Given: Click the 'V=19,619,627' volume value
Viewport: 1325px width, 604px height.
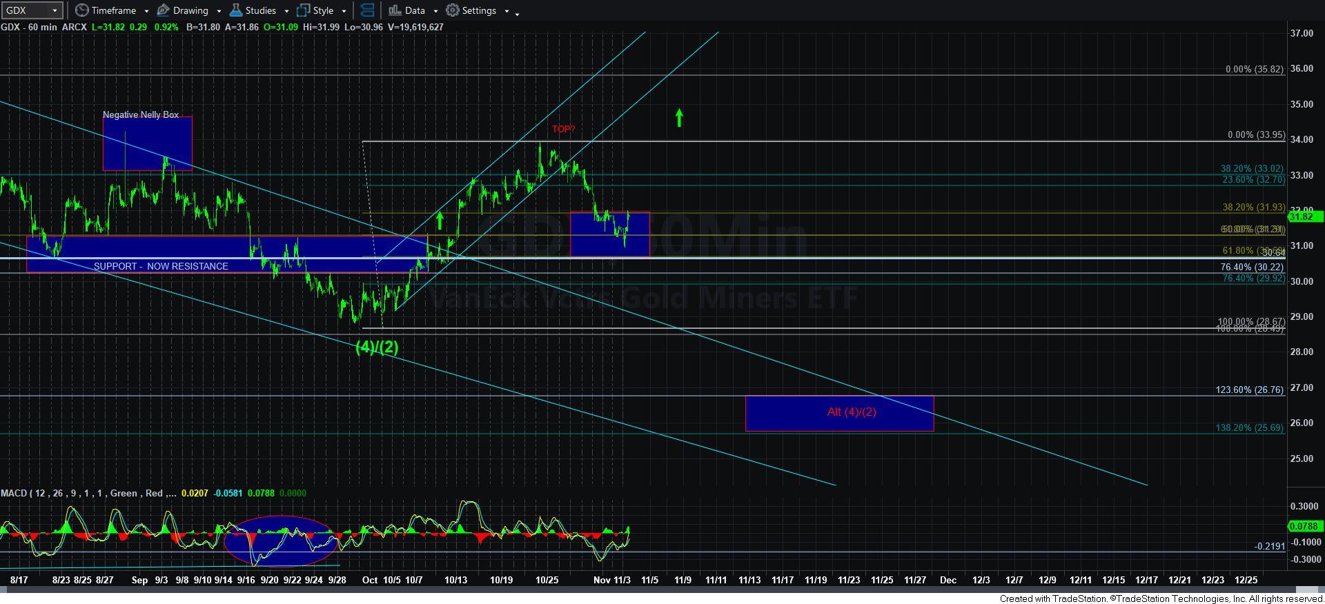Looking at the screenshot, I should 415,27.
